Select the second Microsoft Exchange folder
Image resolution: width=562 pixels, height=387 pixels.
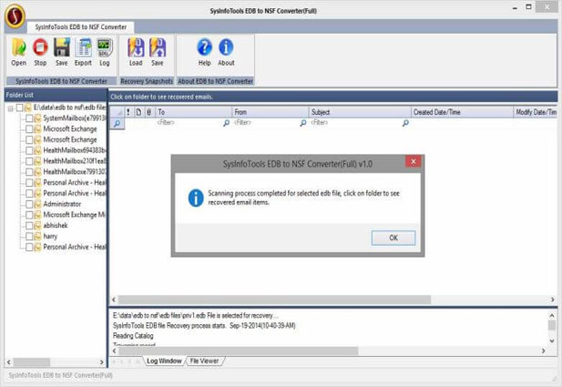click(70, 139)
